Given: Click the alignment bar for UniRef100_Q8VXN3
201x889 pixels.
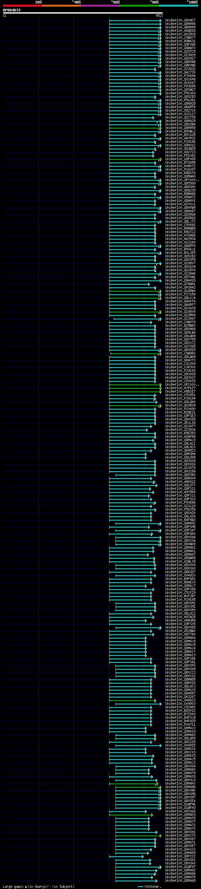Looking at the screenshot, I should point(136,475).
